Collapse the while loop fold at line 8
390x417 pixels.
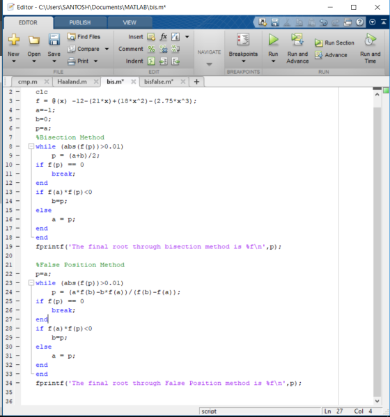coord(31,146)
